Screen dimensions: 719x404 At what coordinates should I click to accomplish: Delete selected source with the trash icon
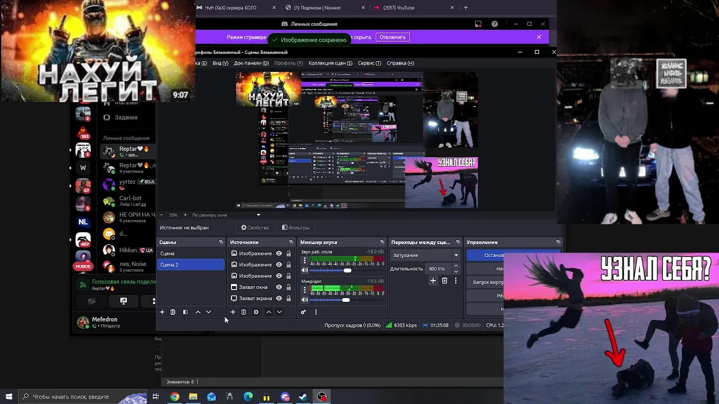point(243,312)
